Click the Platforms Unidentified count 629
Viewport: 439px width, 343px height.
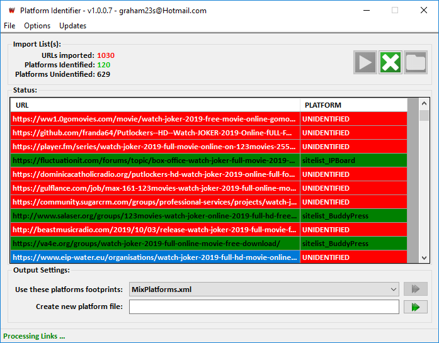point(103,74)
